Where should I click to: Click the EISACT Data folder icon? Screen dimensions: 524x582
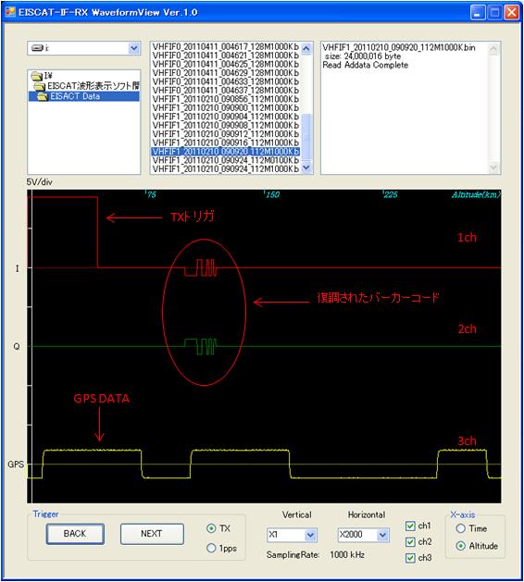(x=43, y=96)
